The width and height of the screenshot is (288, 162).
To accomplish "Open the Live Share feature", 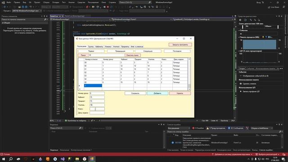I will (x=274, y=7).
